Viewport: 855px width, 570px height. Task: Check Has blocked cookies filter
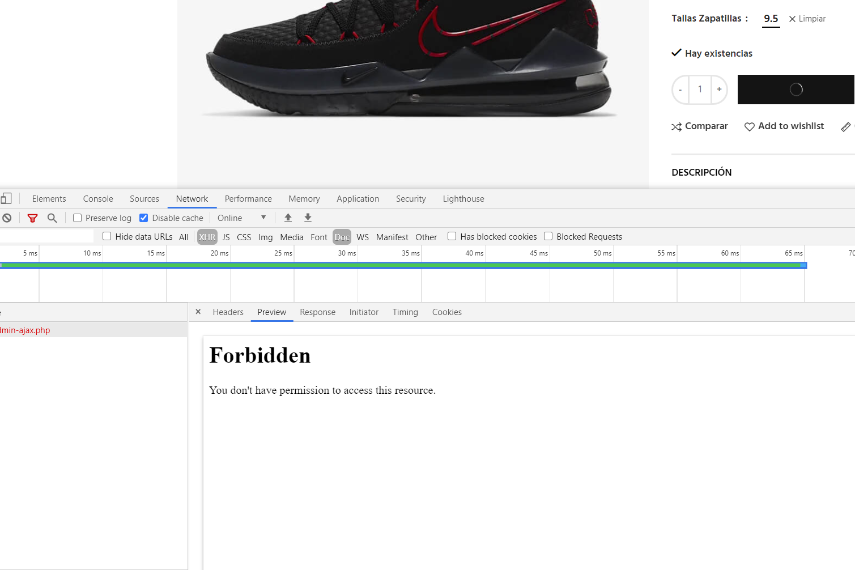click(x=452, y=236)
